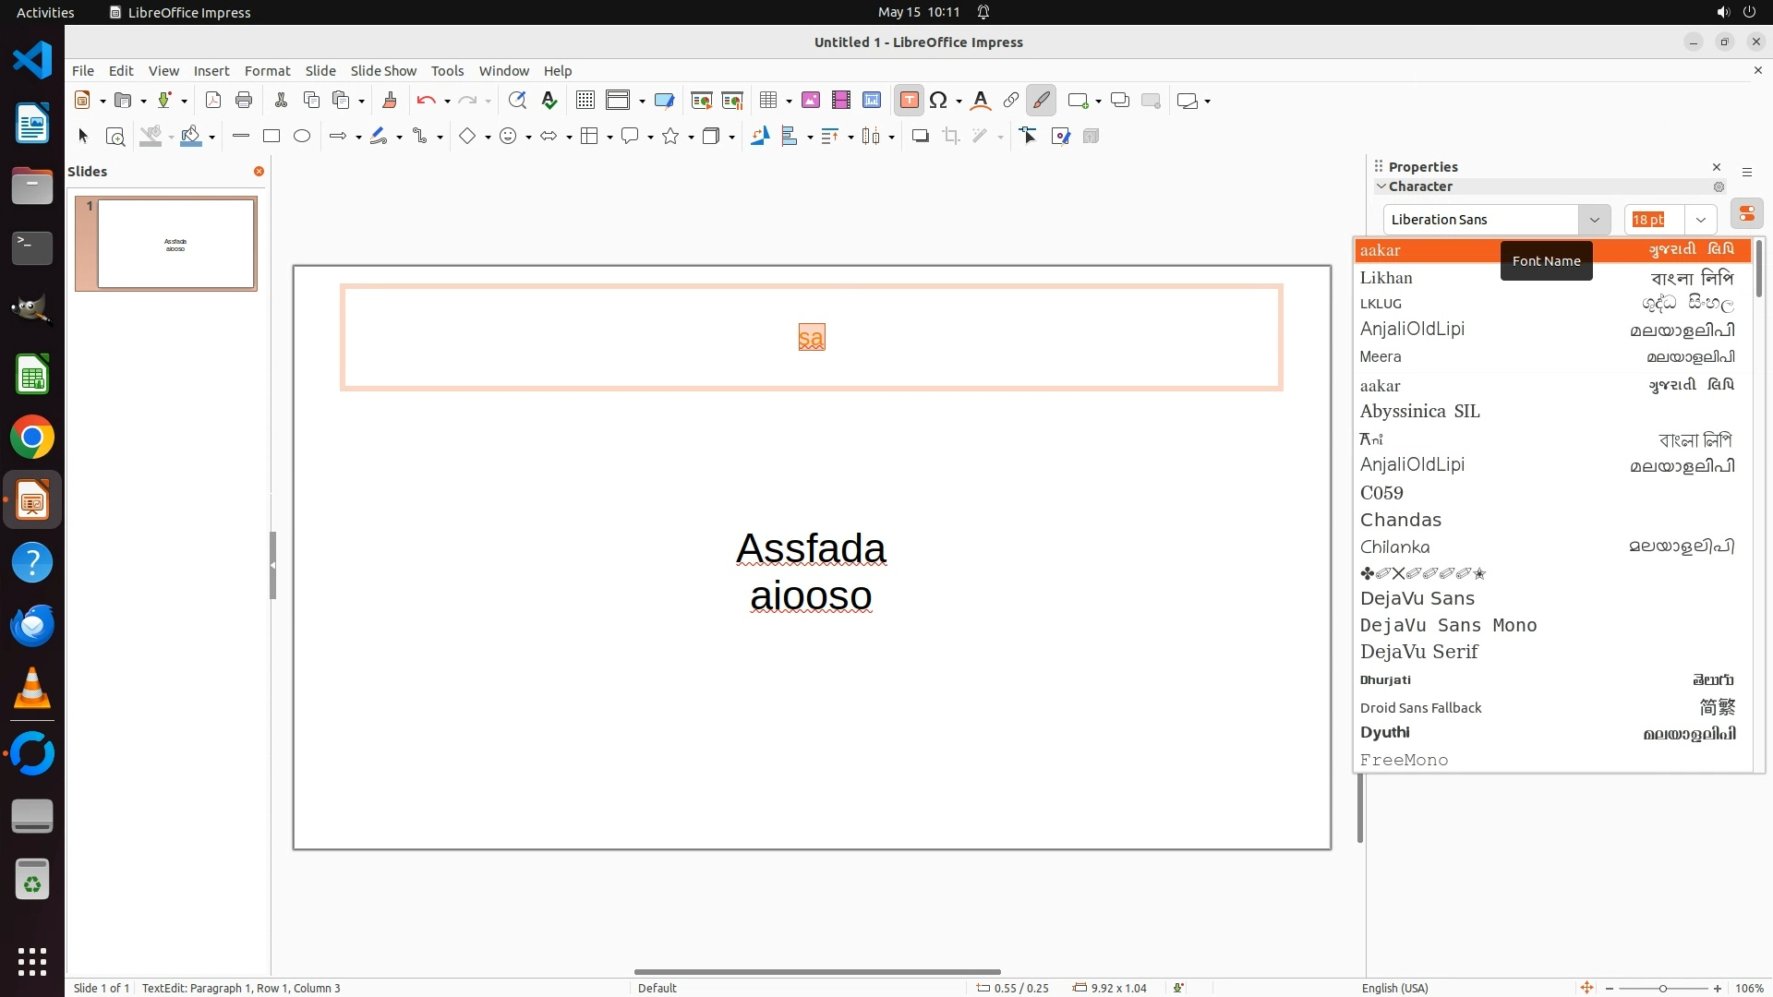Screen dimensions: 1773x997
Task: Click the Clone Formatting paintbrush icon
Action: coord(390,101)
